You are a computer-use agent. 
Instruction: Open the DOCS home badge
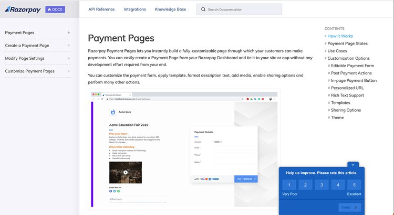tap(55, 9)
